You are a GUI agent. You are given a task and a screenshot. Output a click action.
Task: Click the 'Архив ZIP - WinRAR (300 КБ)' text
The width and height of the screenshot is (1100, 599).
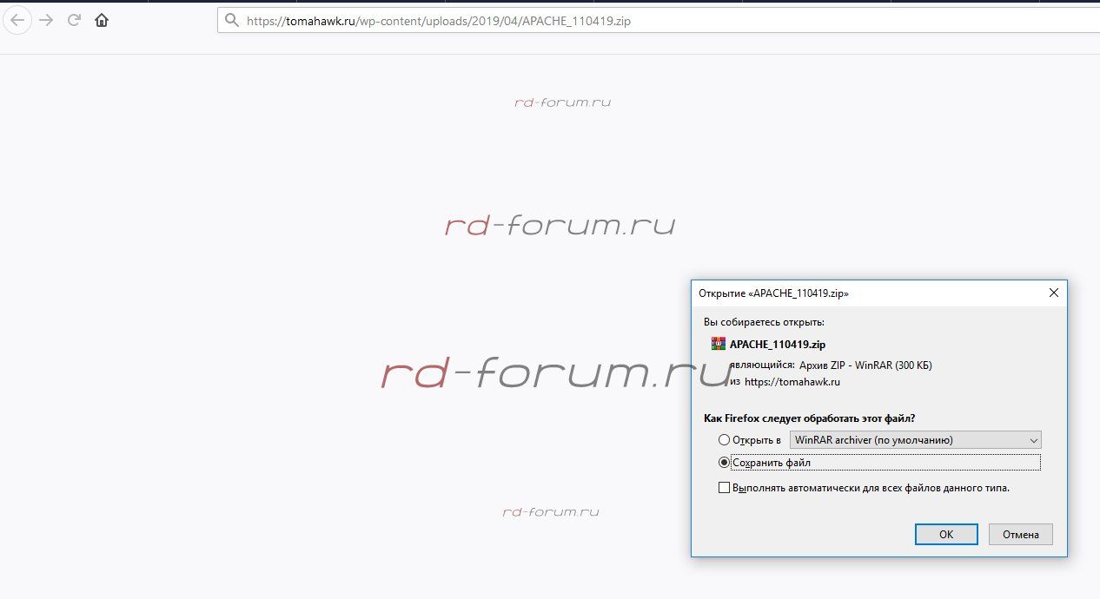point(865,365)
